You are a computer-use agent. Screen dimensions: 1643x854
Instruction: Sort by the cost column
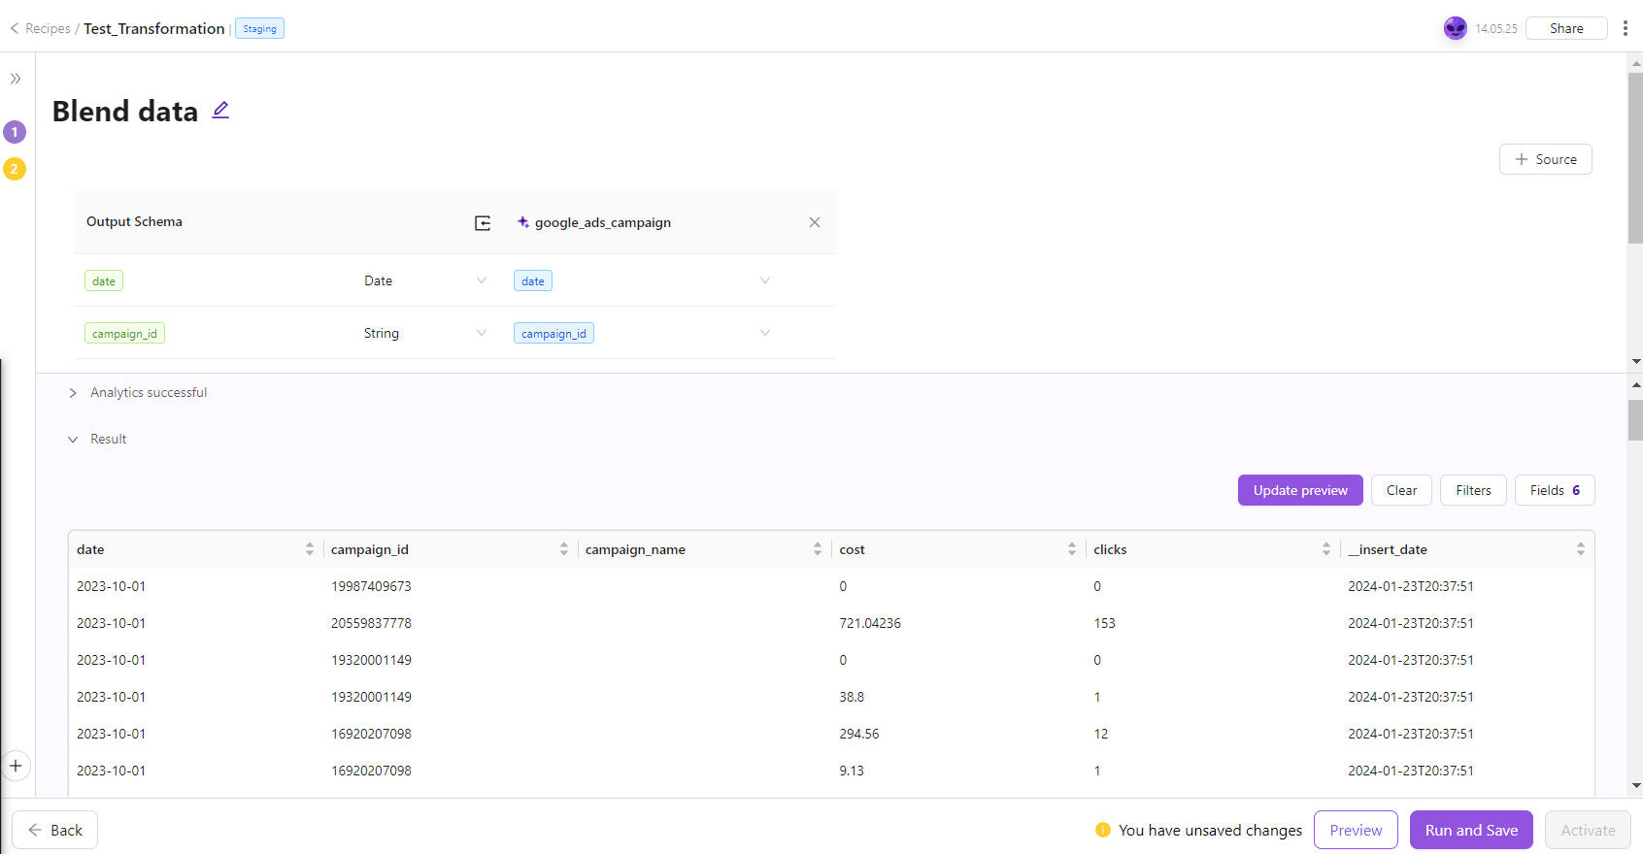1071,549
